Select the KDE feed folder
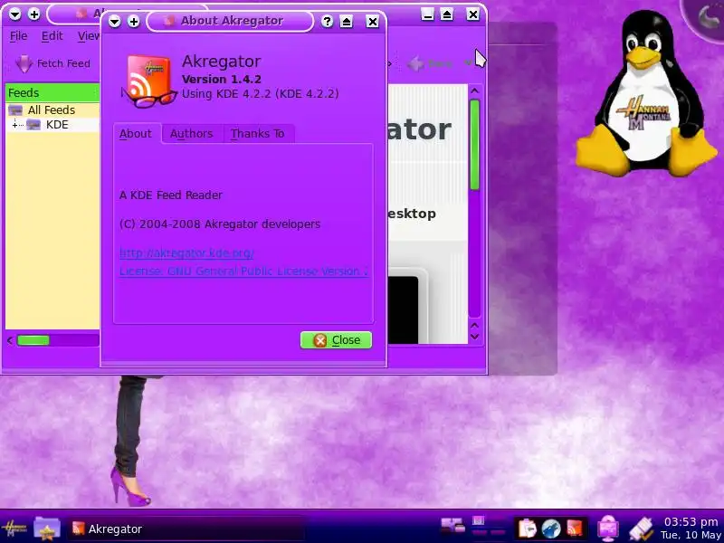Image resolution: width=724 pixels, height=543 pixels. point(57,125)
